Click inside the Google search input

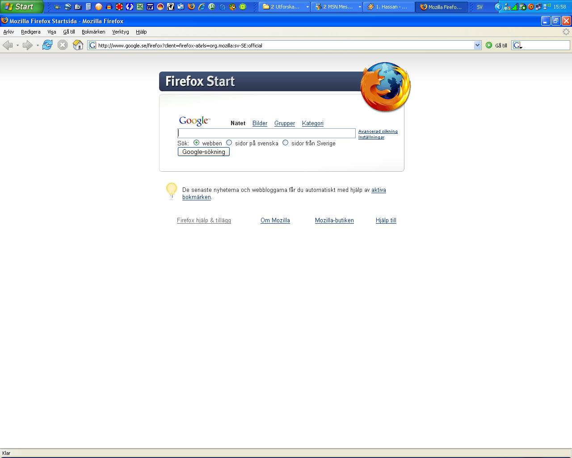266,133
